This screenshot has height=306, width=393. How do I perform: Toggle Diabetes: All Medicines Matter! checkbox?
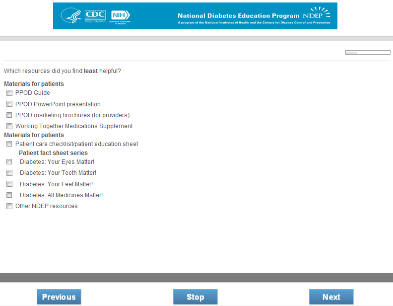pos(9,195)
